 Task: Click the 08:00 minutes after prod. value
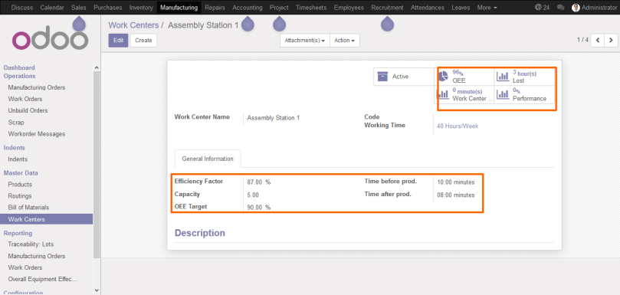[456, 195]
